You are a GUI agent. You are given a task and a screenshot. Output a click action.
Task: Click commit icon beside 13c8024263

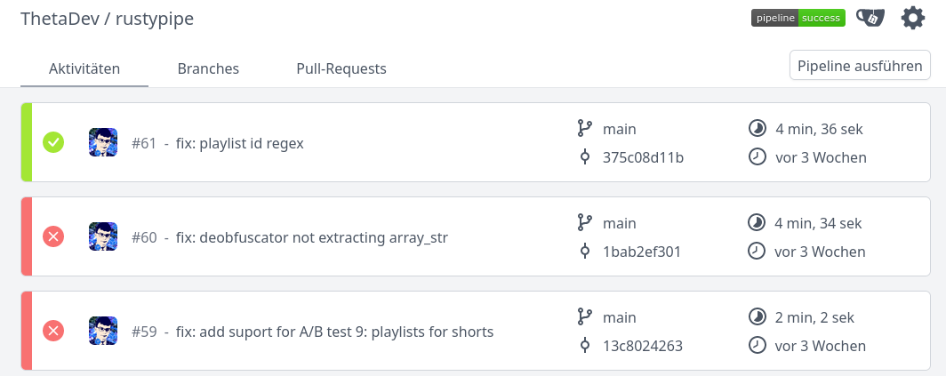coord(584,346)
